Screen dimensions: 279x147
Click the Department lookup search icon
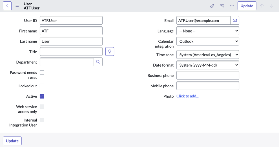[98, 62]
